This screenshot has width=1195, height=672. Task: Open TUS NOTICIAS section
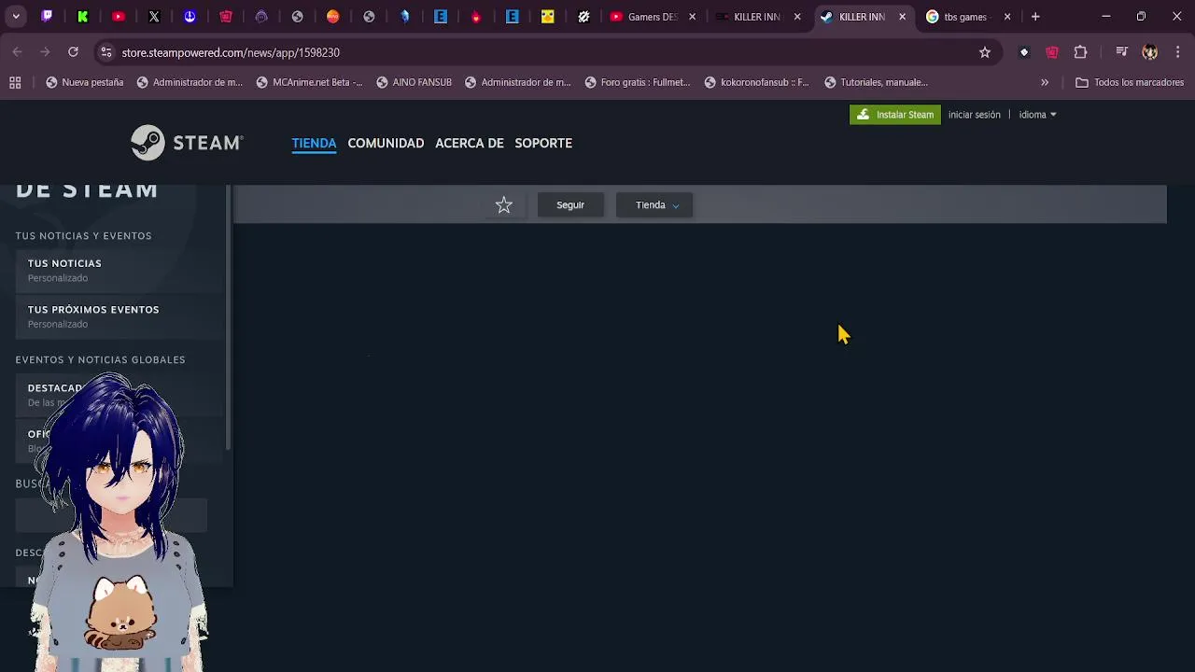pos(119,270)
